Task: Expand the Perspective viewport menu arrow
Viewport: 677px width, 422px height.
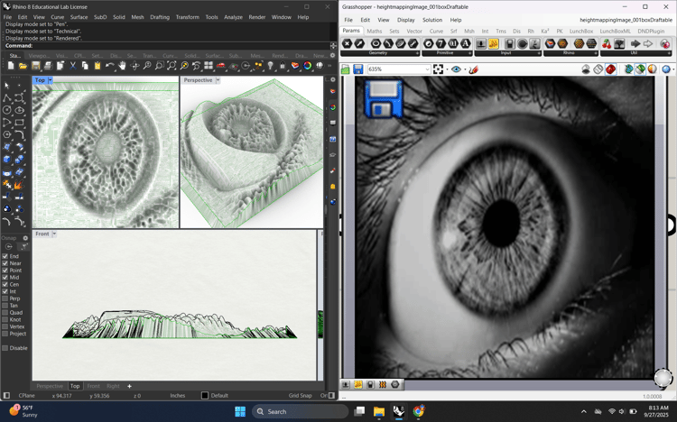Action: pyautogui.click(x=218, y=80)
